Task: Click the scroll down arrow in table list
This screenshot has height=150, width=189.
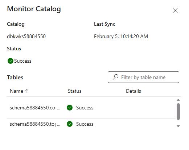Action: (x=178, y=126)
